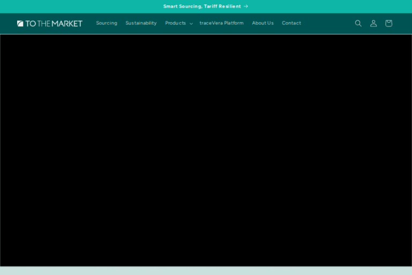Click the account login person icon
412x275 pixels.
[373, 23]
